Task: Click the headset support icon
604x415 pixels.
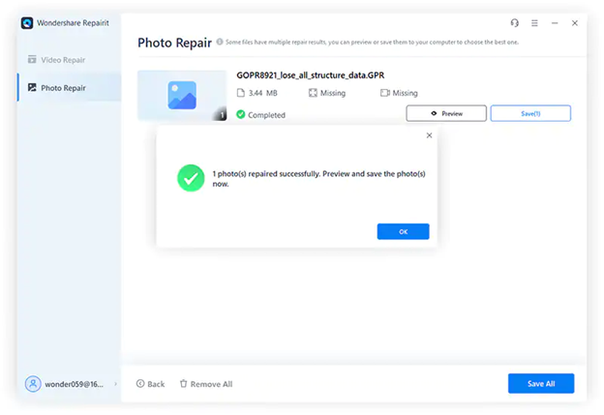Action: point(515,23)
